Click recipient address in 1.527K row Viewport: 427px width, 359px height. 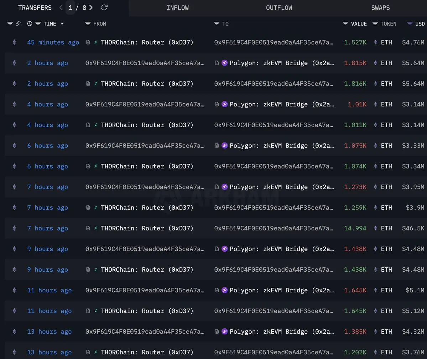[274, 42]
